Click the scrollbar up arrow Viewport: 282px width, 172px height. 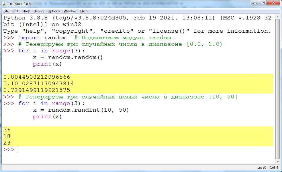278,17
